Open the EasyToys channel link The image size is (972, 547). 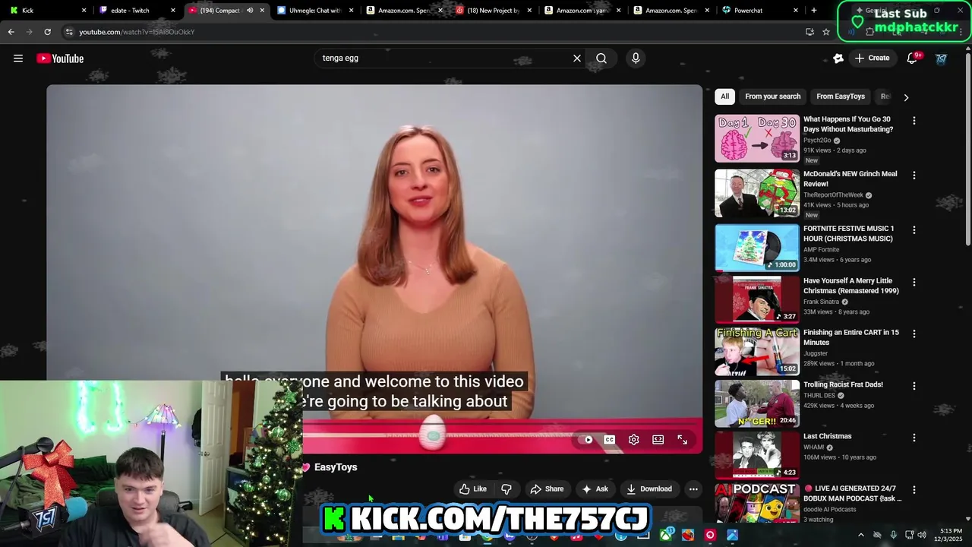click(336, 467)
